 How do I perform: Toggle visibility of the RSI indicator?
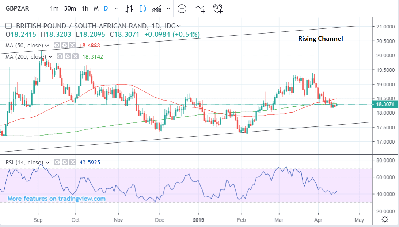point(57,162)
